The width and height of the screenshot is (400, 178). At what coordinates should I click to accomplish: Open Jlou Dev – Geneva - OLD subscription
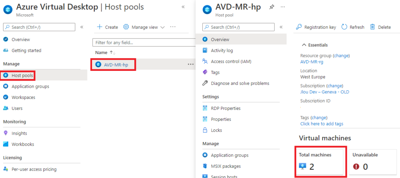[x=325, y=92]
